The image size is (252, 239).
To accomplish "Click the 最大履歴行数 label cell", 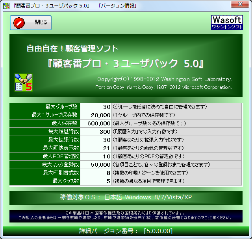I will tap(44, 131).
